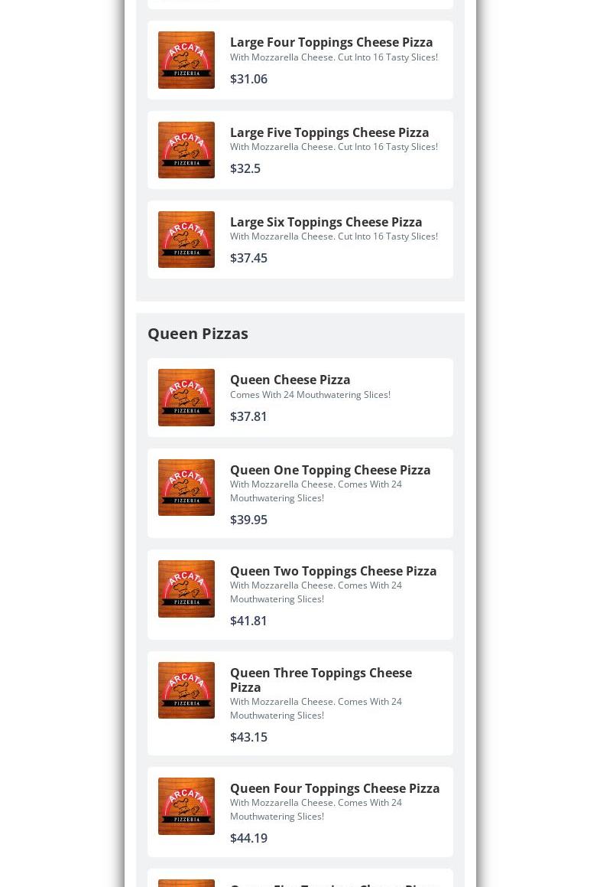This screenshot has width=600, height=887.
Task: Select Queen Four Toppings Cheese Pizza title
Action: tap(335, 788)
